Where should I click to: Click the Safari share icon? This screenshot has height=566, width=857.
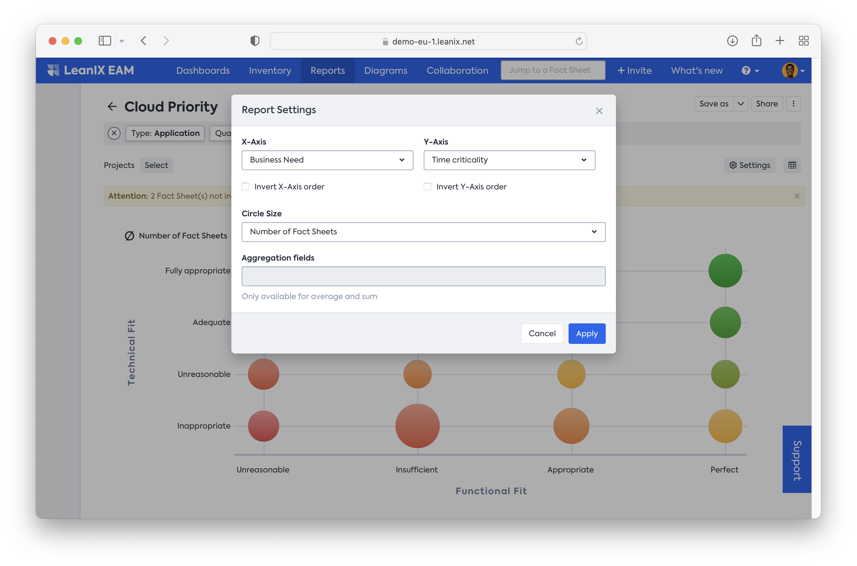pos(756,41)
